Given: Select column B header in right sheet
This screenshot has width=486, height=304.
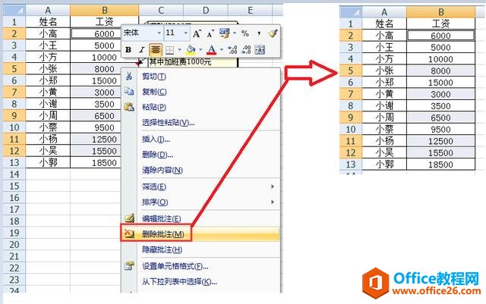Looking at the screenshot, I should pos(440,12).
